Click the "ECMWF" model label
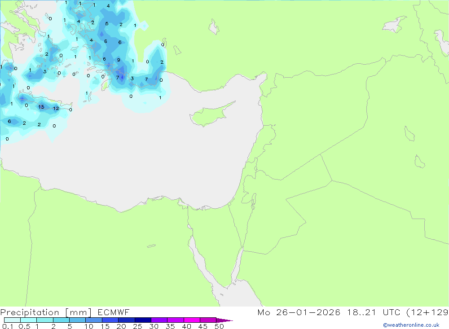Viewport: 449px width, 329px height. pyautogui.click(x=114, y=312)
